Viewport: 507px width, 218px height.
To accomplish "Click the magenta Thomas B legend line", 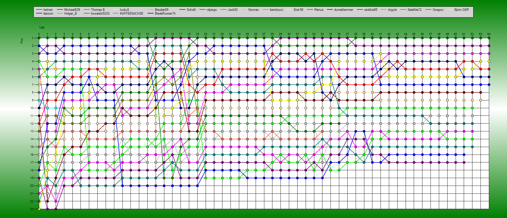I will (x=87, y=10).
